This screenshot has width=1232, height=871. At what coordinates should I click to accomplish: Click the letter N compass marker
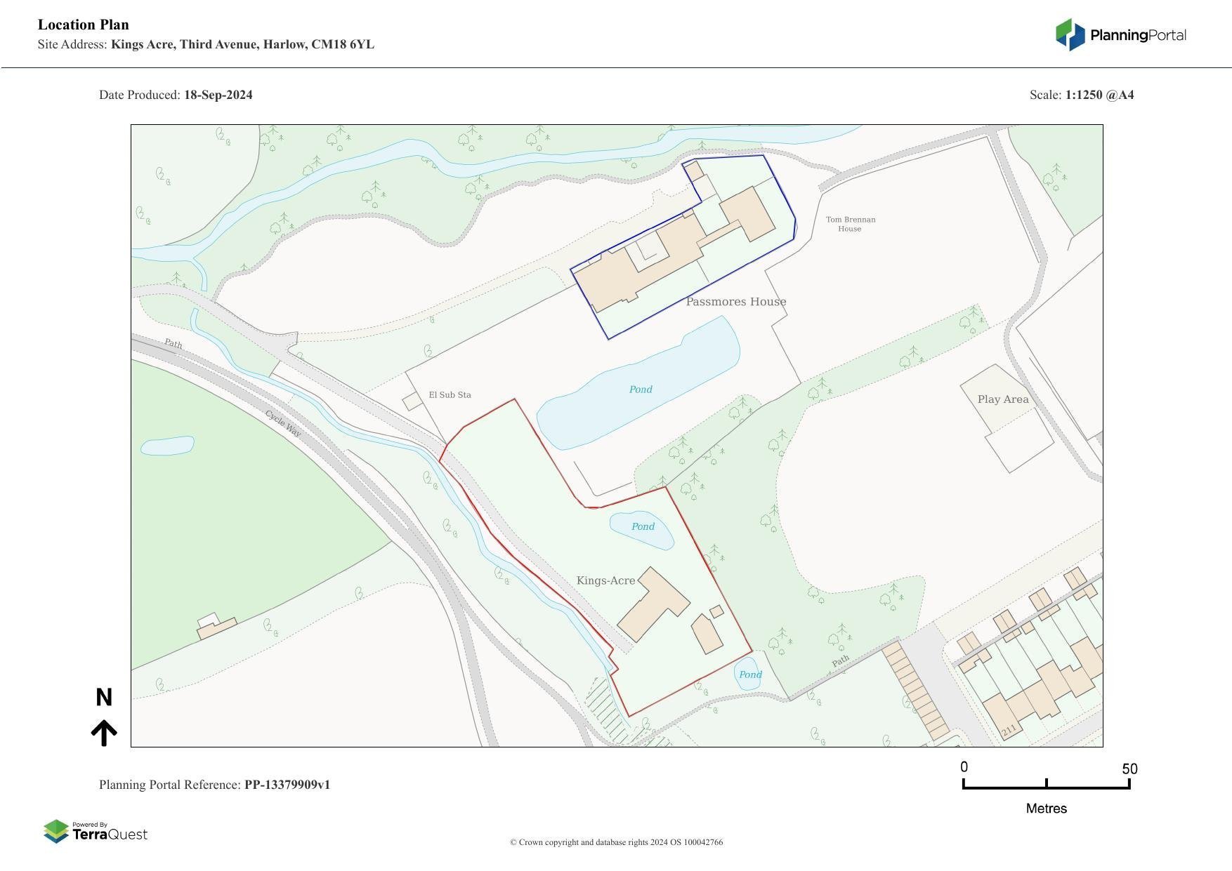(104, 697)
